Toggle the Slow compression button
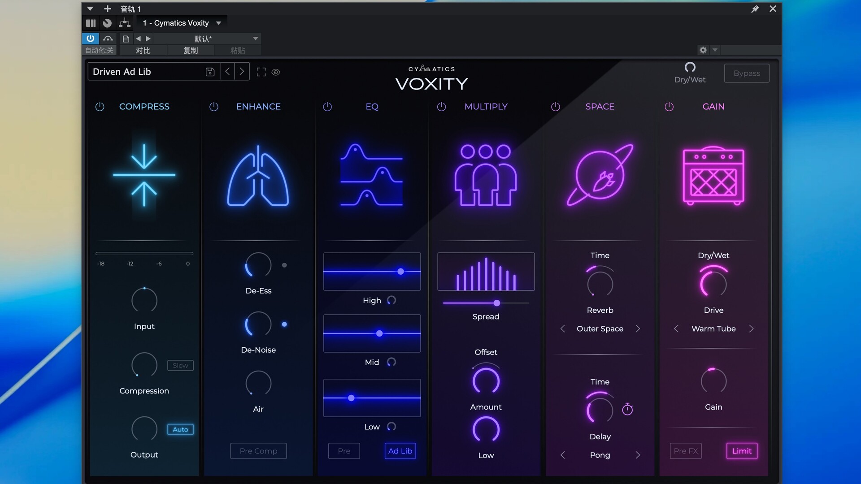The width and height of the screenshot is (861, 484). pyautogui.click(x=180, y=365)
